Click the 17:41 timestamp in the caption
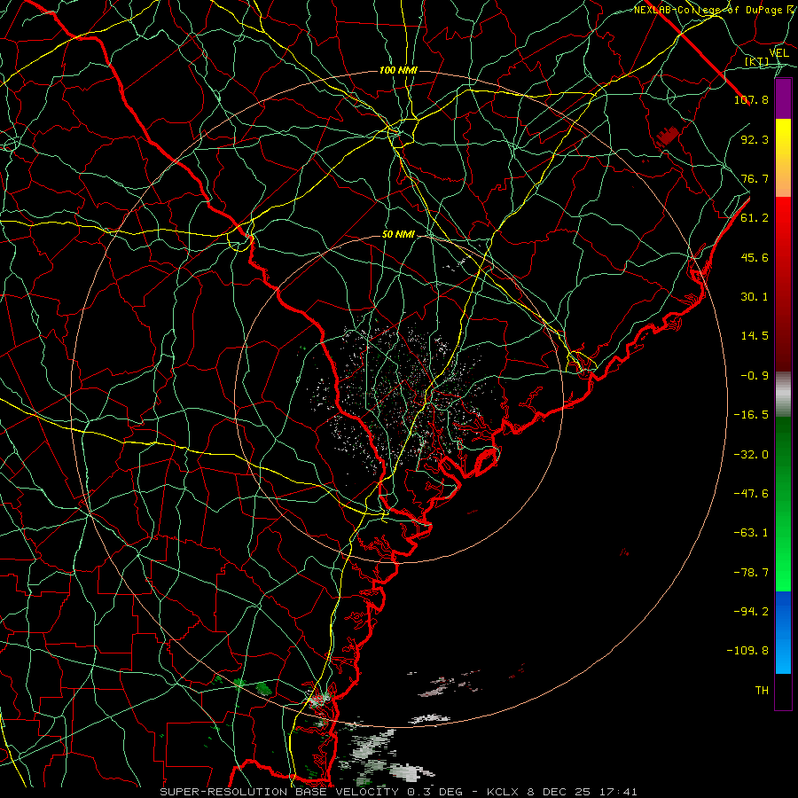Image resolution: width=798 pixels, height=798 pixels. tap(620, 792)
